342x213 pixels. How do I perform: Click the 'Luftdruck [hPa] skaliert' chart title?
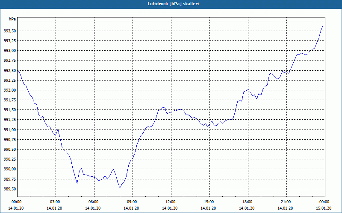point(173,4)
